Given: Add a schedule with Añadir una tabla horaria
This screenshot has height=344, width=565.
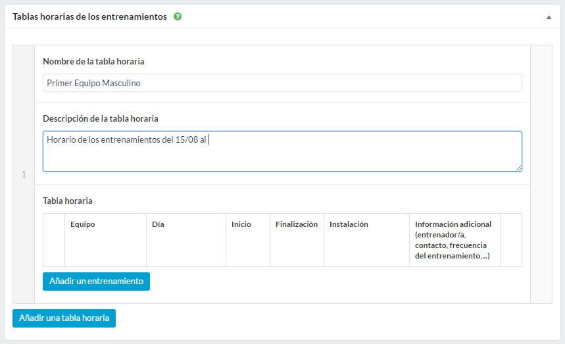Looking at the screenshot, I should pos(64,318).
